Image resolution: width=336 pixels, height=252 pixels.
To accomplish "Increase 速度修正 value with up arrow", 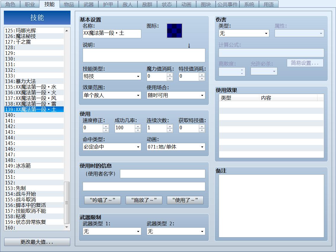I will (106, 126).
